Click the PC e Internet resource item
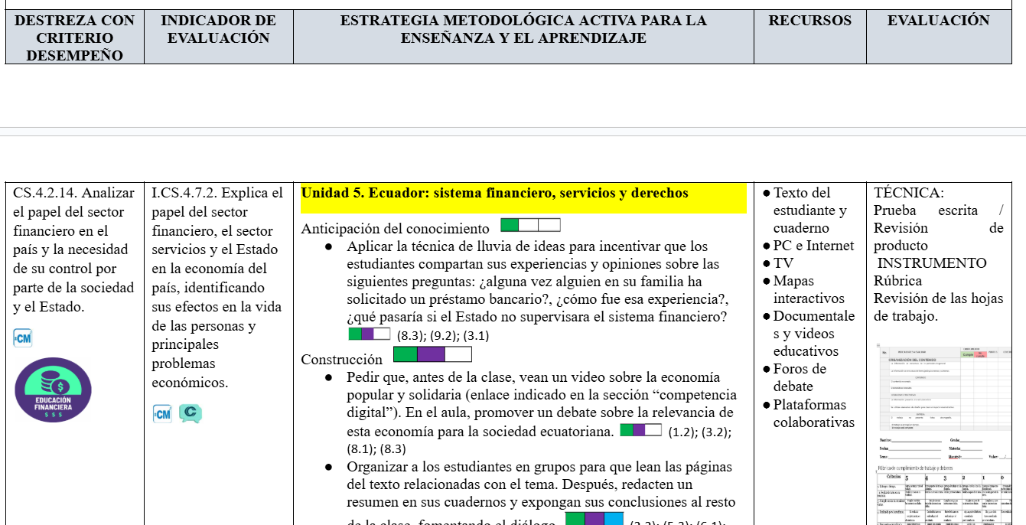Image resolution: width=1026 pixels, height=525 pixels. (x=809, y=246)
